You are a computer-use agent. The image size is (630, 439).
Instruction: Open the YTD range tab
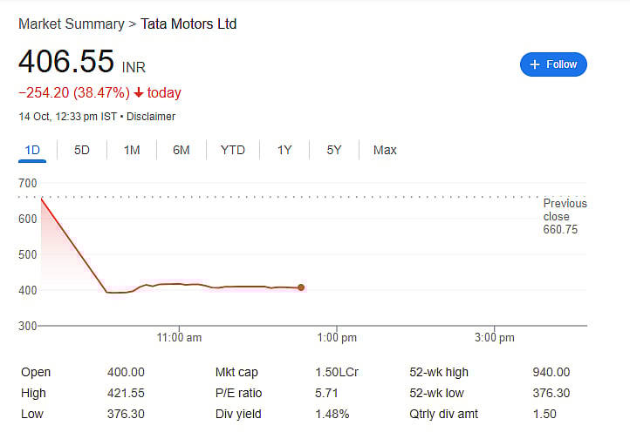[x=233, y=150]
